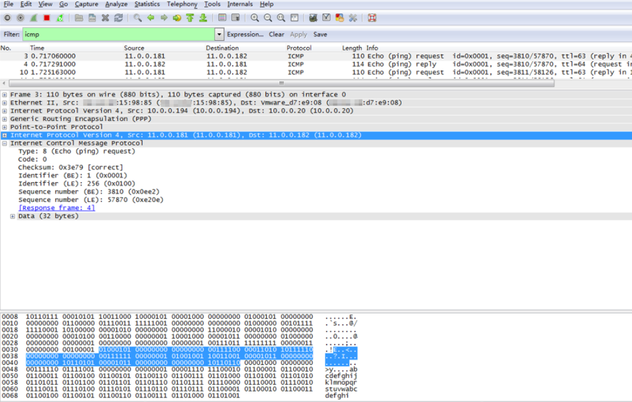
Task: Expand IPv4 11.0.0.181 highlighted row
Action: point(4,135)
